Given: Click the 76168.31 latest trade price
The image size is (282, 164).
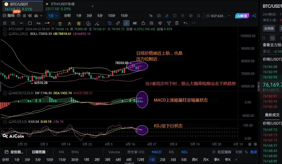Looking at the screenshot, I should pyautogui.click(x=270, y=145).
